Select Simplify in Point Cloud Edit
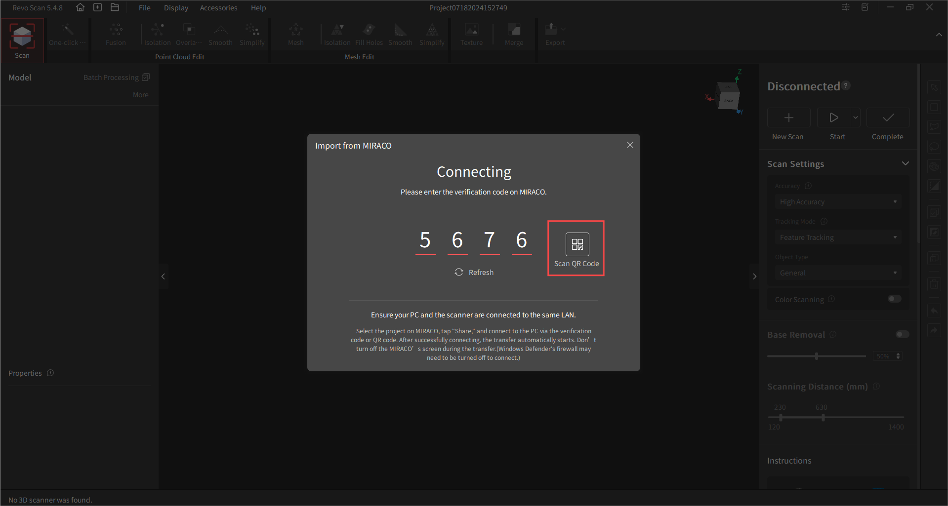Viewport: 948px width, 506px height. 252,35
